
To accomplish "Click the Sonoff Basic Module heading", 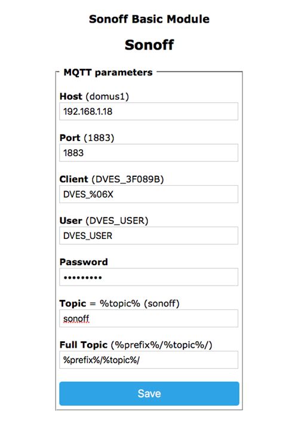I will coord(149,19).
